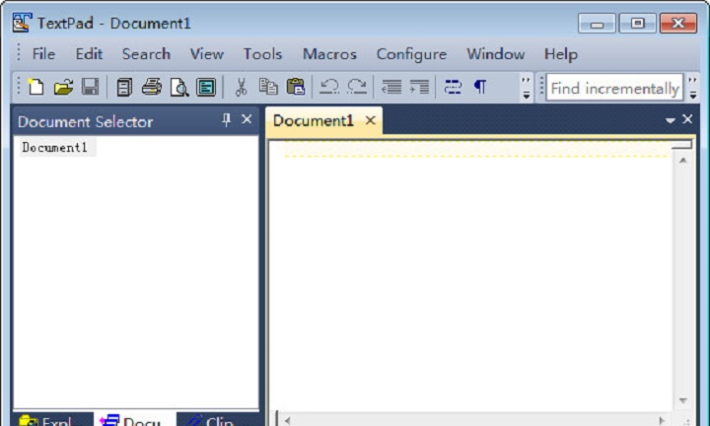Open the Help menu
The width and height of the screenshot is (710, 426).
(560, 54)
